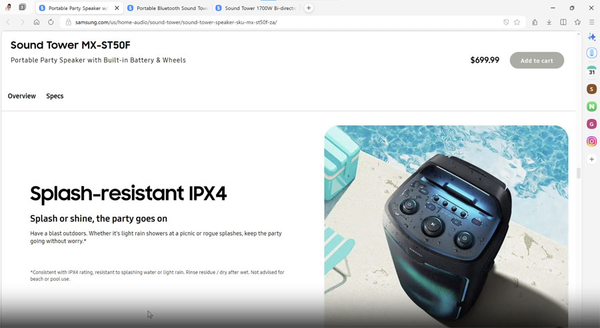This screenshot has width=600, height=328.
Task: Reload the Samsung product page
Action: pyautogui.click(x=51, y=22)
